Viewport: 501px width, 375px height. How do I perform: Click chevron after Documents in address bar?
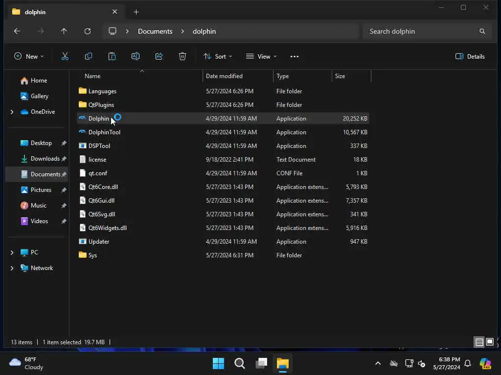click(x=182, y=31)
